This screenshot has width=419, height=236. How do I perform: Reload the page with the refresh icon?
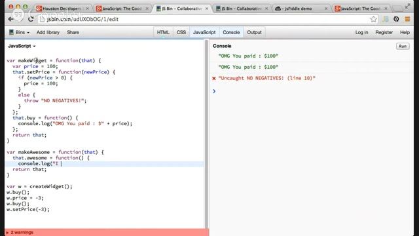31,19
